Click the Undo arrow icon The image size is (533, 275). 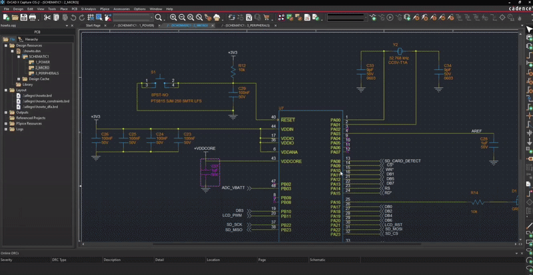73,17
